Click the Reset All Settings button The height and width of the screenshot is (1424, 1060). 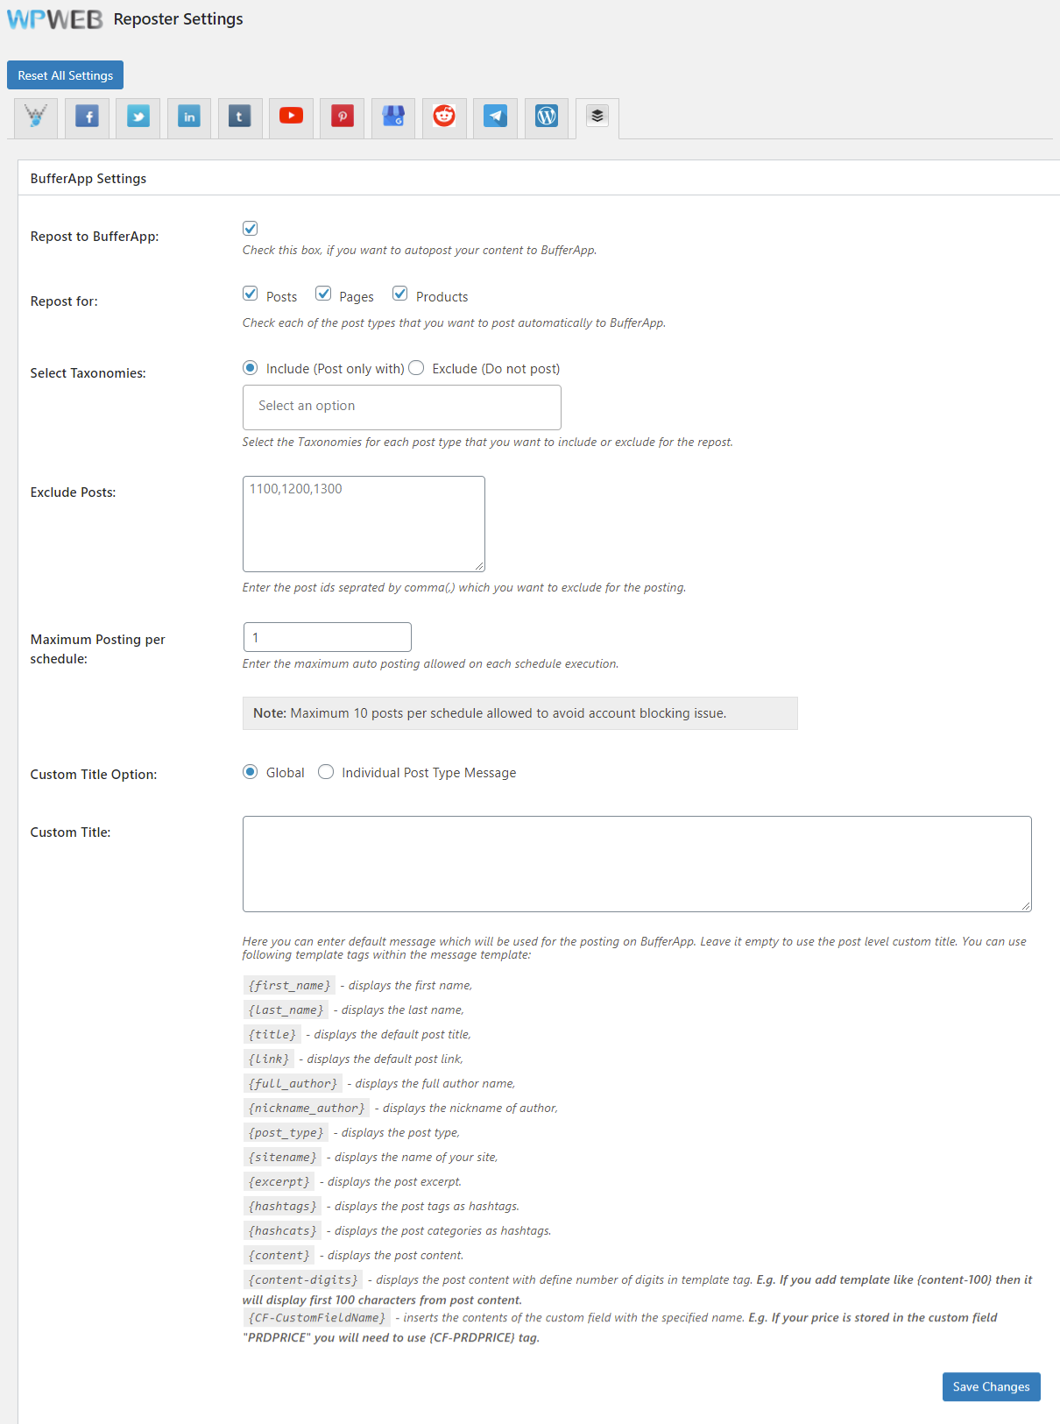point(65,75)
